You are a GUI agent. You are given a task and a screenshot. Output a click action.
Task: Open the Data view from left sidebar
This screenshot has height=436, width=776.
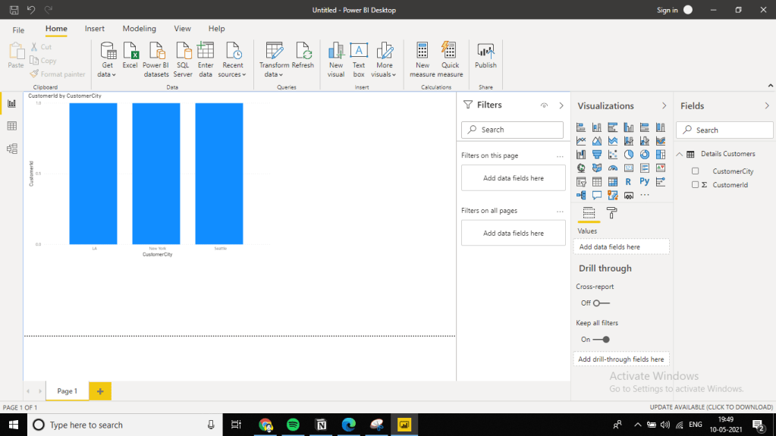coord(11,126)
